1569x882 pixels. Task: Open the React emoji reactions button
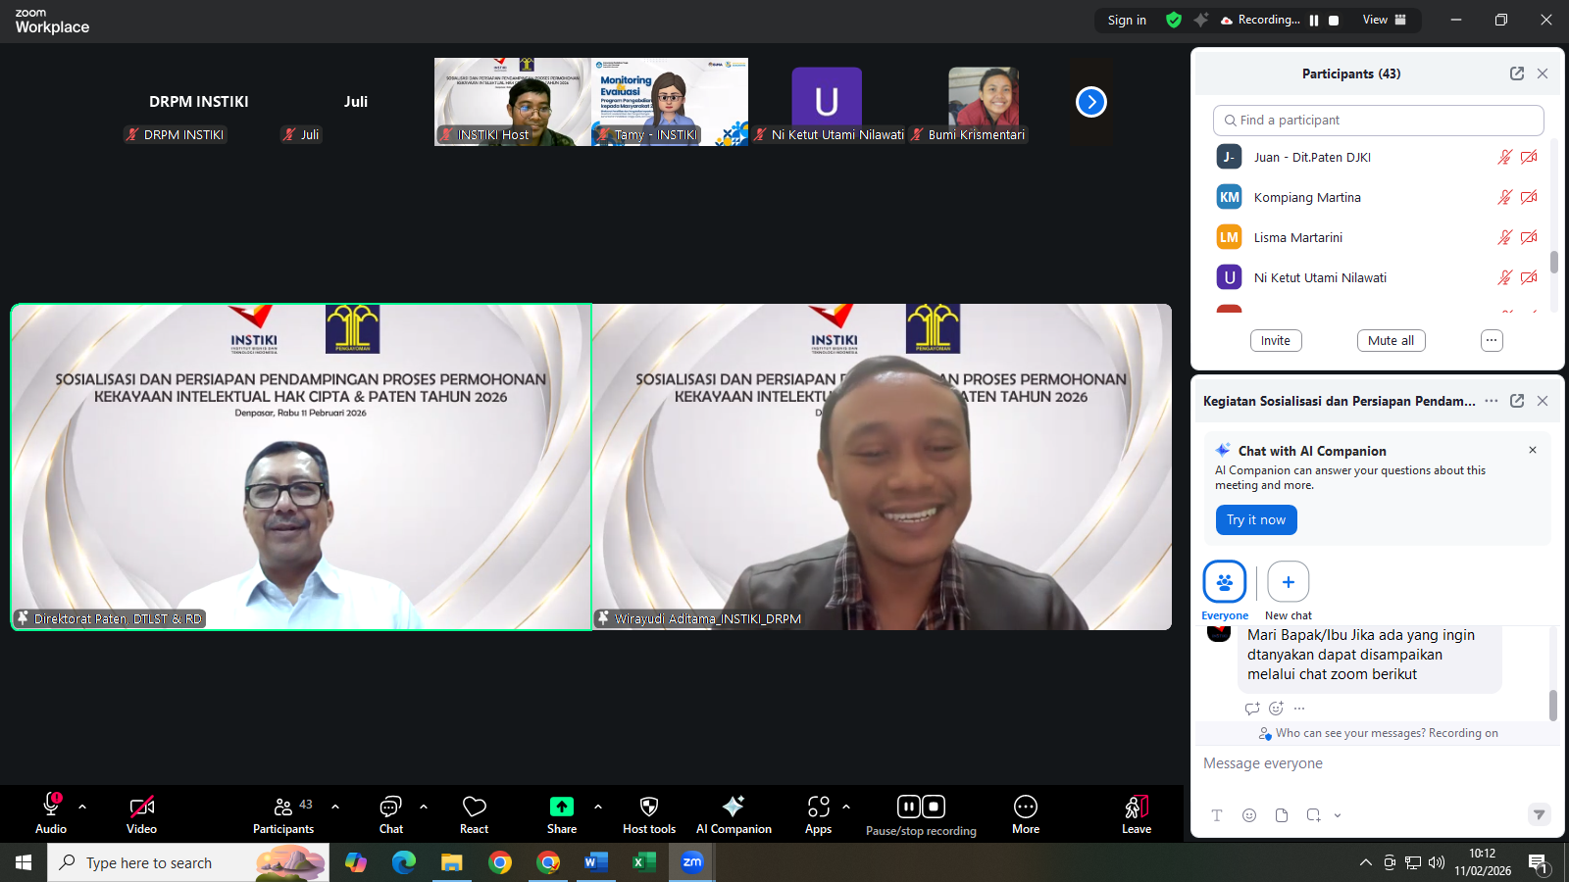tap(475, 808)
